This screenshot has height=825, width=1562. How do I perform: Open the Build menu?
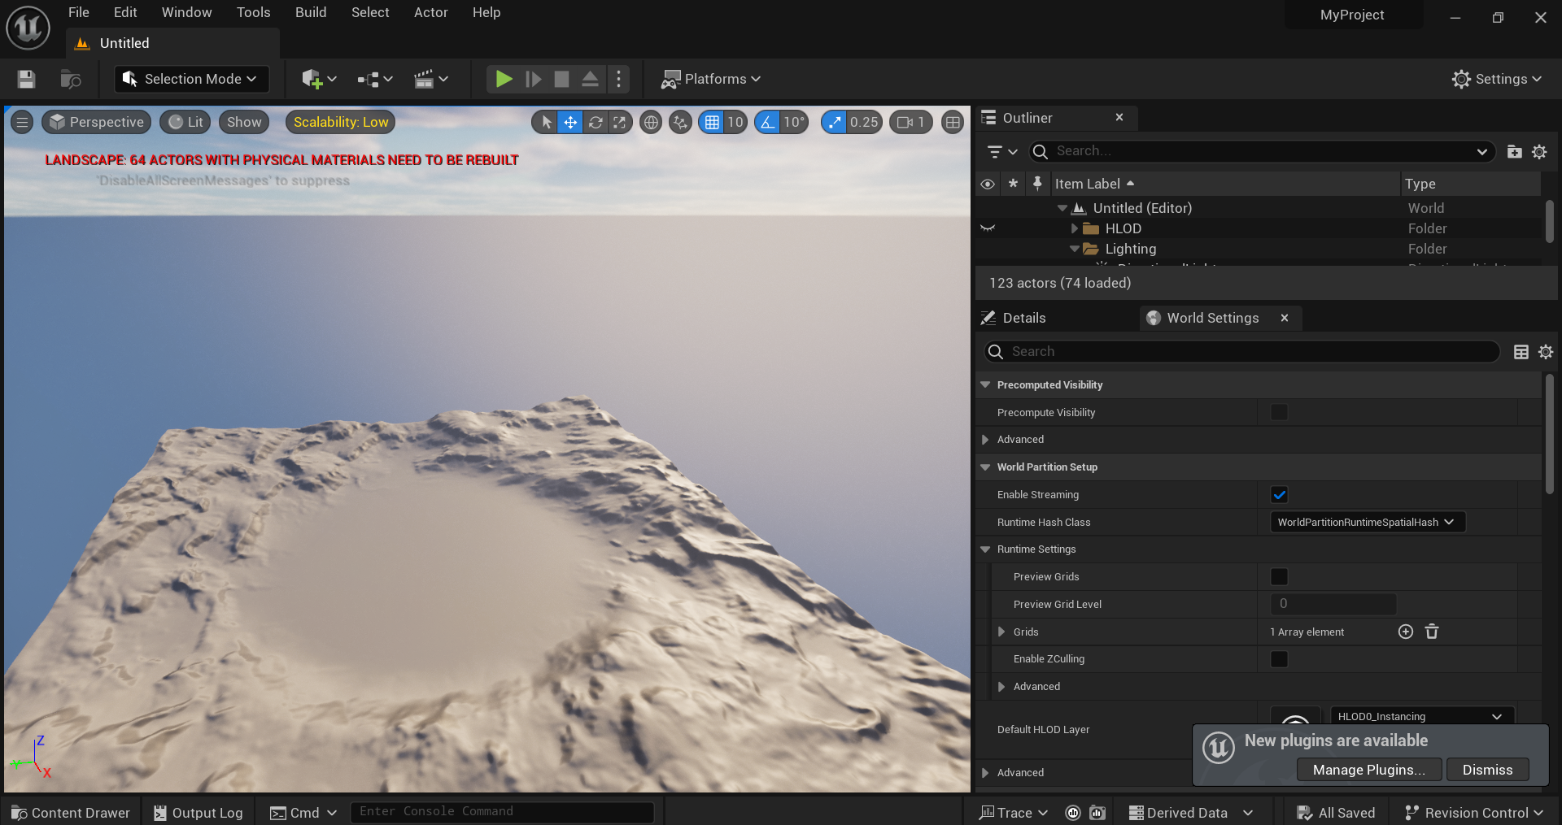(x=311, y=12)
